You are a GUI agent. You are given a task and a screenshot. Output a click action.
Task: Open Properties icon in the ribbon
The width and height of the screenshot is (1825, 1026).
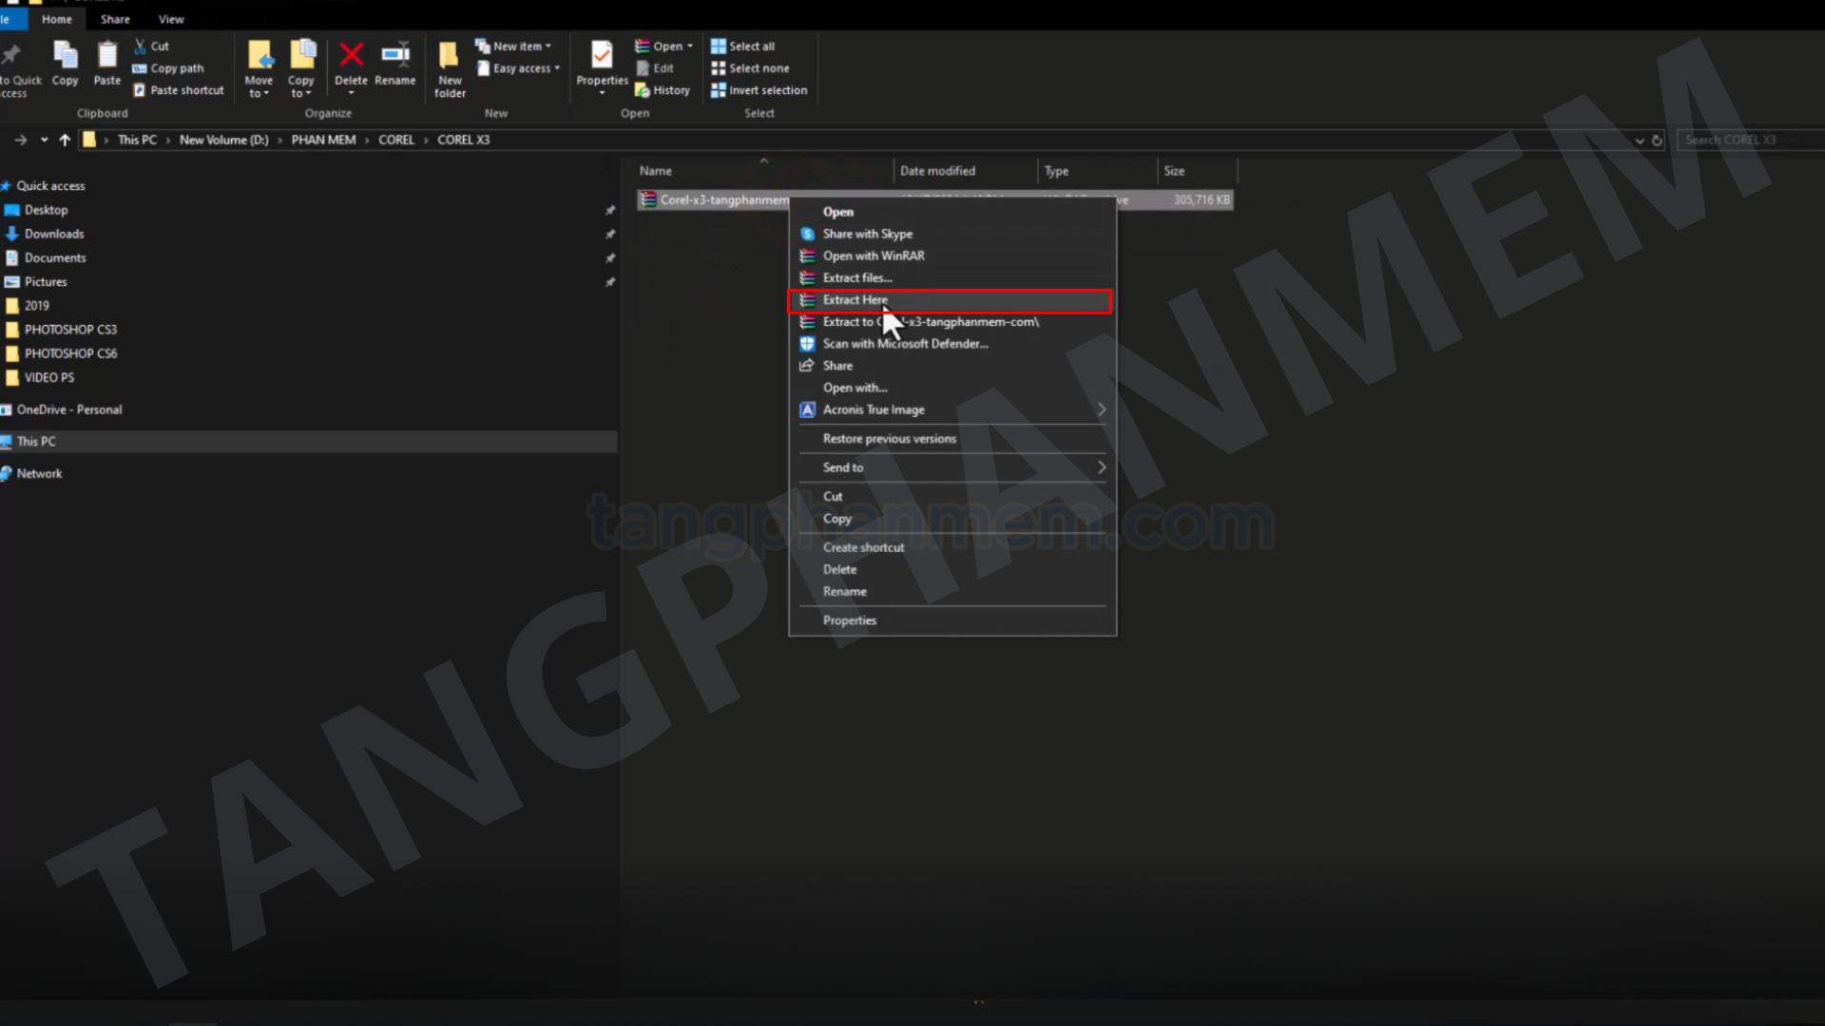pyautogui.click(x=602, y=57)
